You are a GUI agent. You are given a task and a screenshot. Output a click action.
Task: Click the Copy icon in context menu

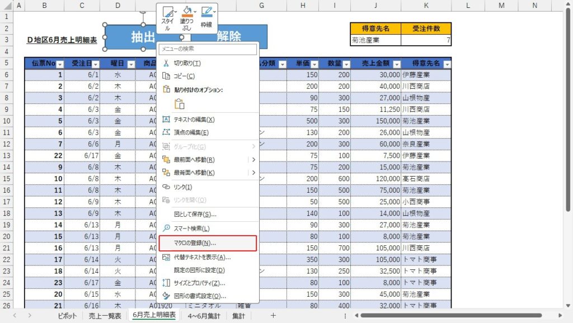point(166,76)
